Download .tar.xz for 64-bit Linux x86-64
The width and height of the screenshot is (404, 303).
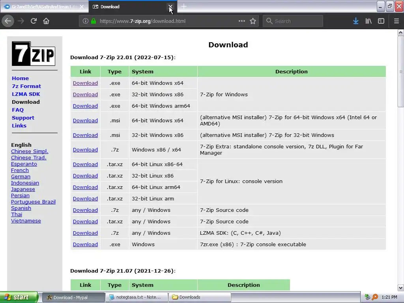85,165
